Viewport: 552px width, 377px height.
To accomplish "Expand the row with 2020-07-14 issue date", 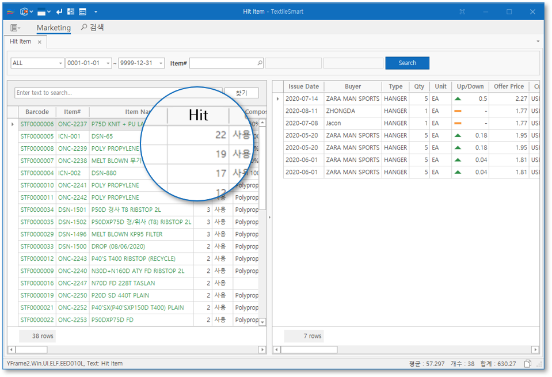I will [x=278, y=99].
